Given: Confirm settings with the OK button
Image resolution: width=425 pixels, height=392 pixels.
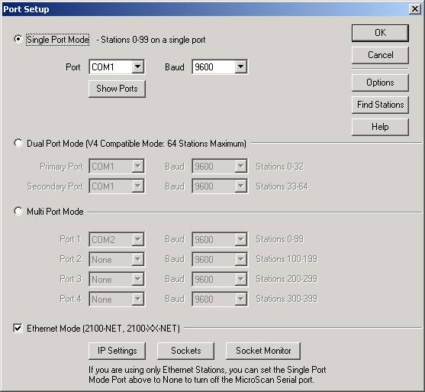Looking at the screenshot, I should (x=380, y=33).
